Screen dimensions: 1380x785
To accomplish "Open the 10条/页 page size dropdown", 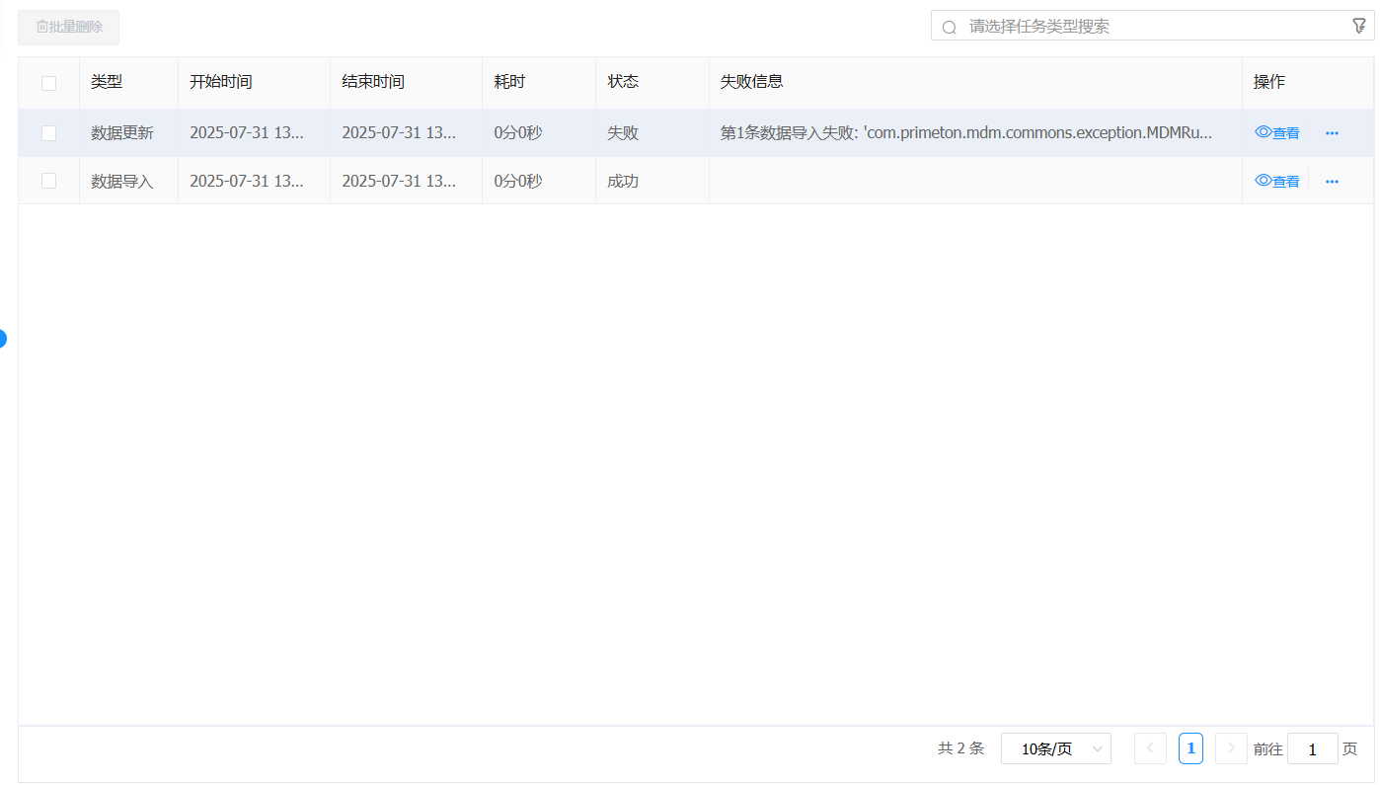I will 1055,748.
